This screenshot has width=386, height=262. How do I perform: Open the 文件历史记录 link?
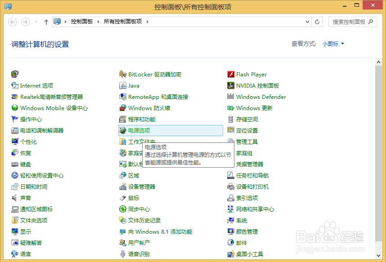[144, 220]
